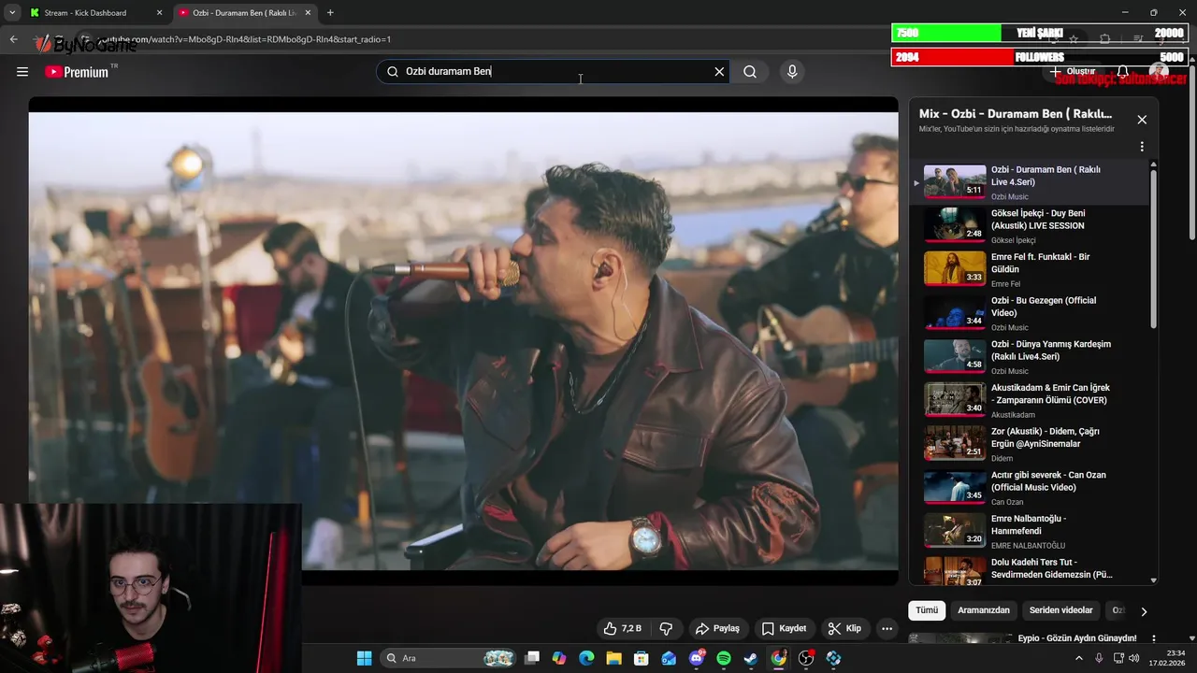Click the playlist panel scrollbar

[x=1153, y=248]
